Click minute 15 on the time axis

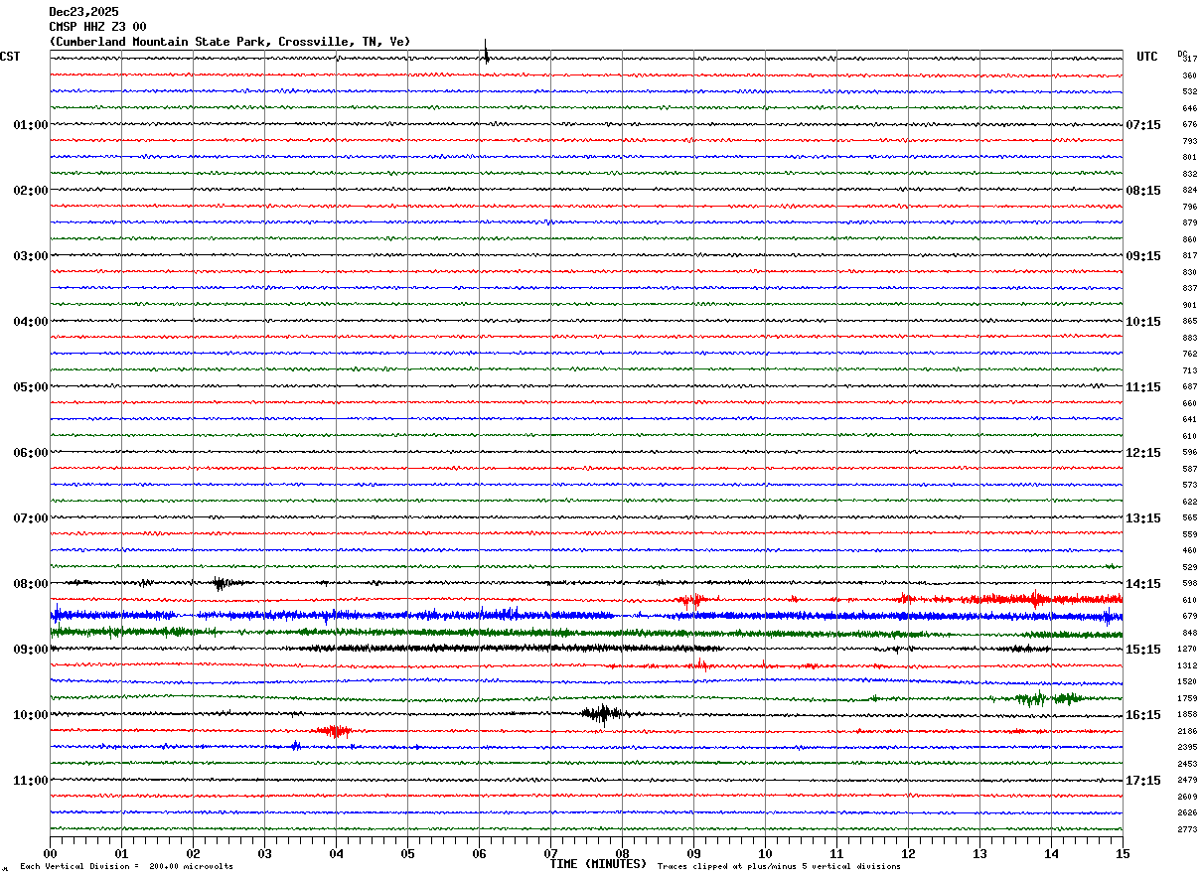[x=1123, y=853]
